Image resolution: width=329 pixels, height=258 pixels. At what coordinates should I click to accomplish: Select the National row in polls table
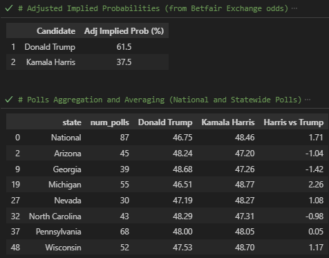[x=167, y=138]
